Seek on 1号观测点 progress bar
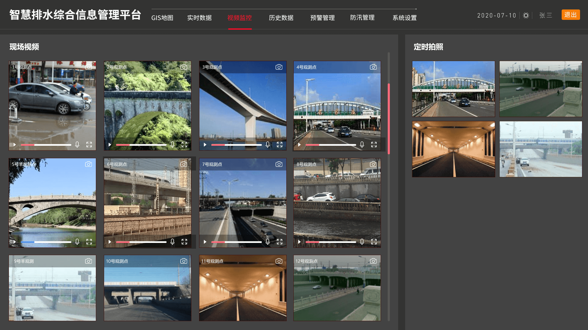 tap(46, 145)
